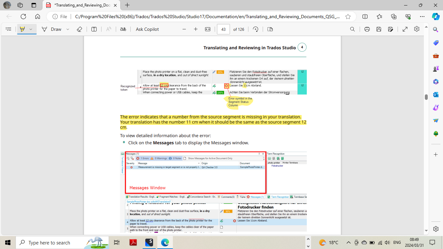Open PDF toolbar settings gear
This screenshot has width=443, height=249.
[x=417, y=29]
